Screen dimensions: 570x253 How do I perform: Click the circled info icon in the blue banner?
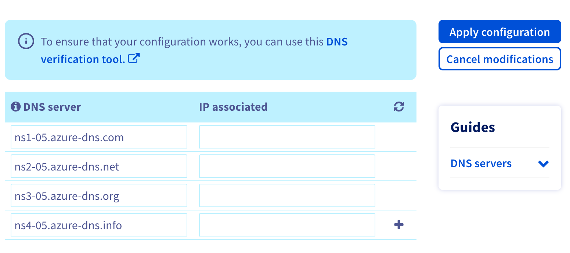tap(26, 41)
